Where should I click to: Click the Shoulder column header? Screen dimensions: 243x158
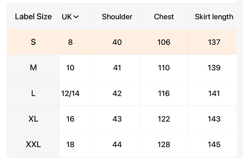click(x=117, y=17)
